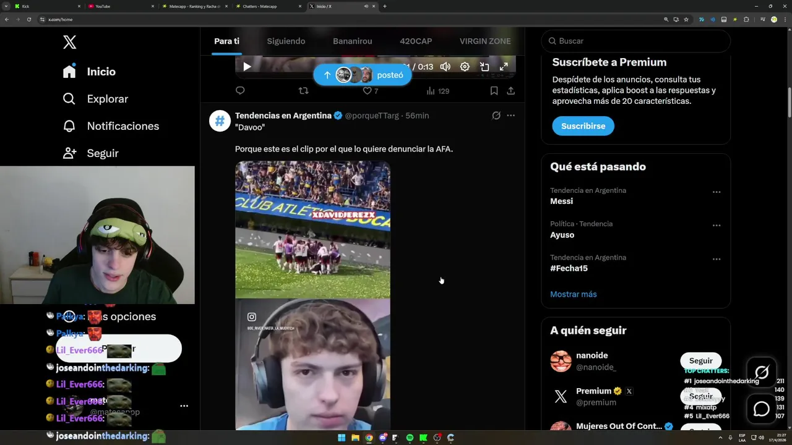The image size is (792, 445).
Task: Open the #Fecha15 trending topic
Action: pyautogui.click(x=569, y=268)
